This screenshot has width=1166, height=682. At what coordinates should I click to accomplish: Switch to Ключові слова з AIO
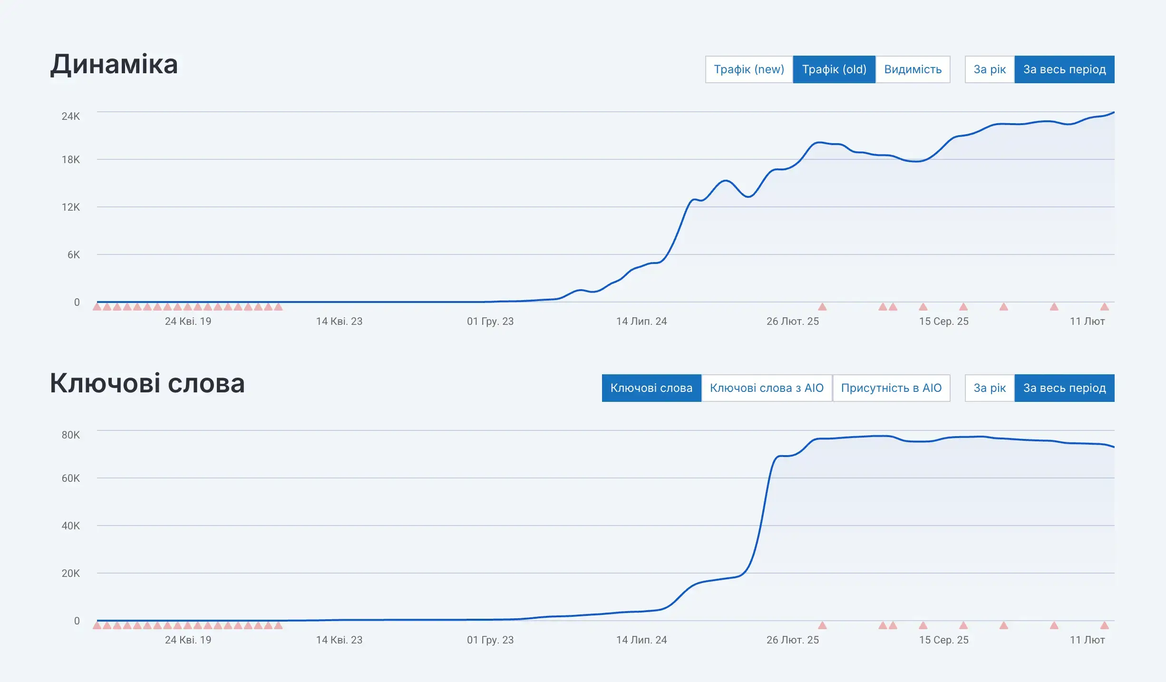pos(766,388)
